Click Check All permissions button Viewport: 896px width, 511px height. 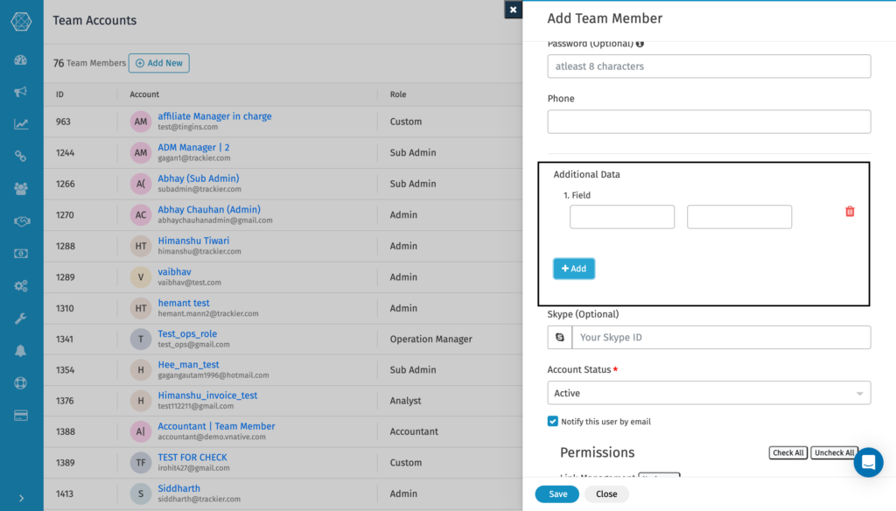787,452
